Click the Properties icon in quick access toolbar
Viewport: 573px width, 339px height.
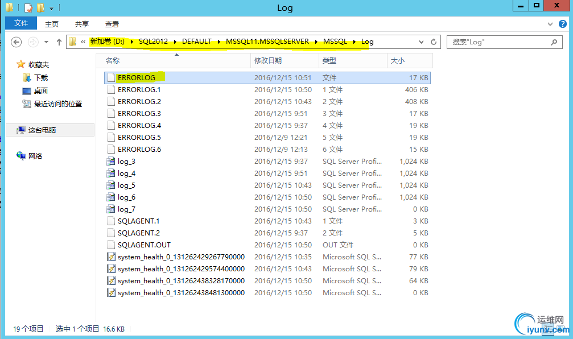coord(28,7)
